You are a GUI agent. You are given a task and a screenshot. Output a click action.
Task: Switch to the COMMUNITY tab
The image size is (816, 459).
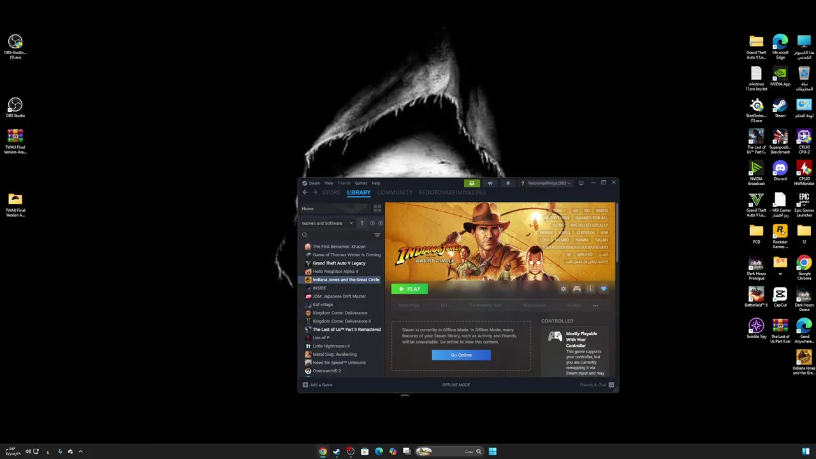pyautogui.click(x=395, y=193)
